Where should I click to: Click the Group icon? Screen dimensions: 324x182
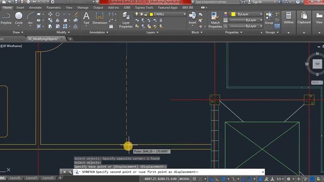tap(269, 18)
